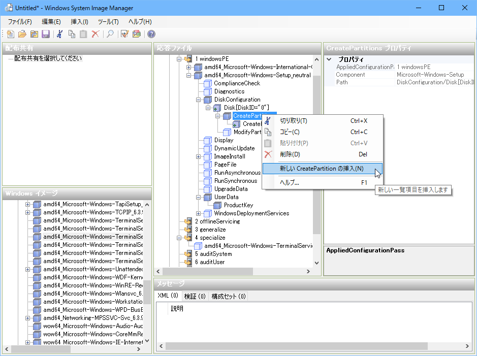Collapse the UserData node
The width and height of the screenshot is (477, 356).
pos(198,198)
